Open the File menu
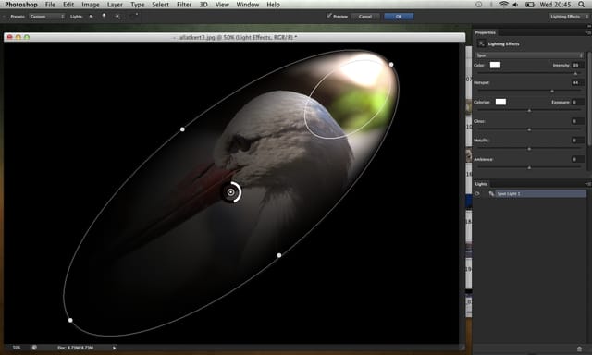The width and height of the screenshot is (592, 355). 50,5
